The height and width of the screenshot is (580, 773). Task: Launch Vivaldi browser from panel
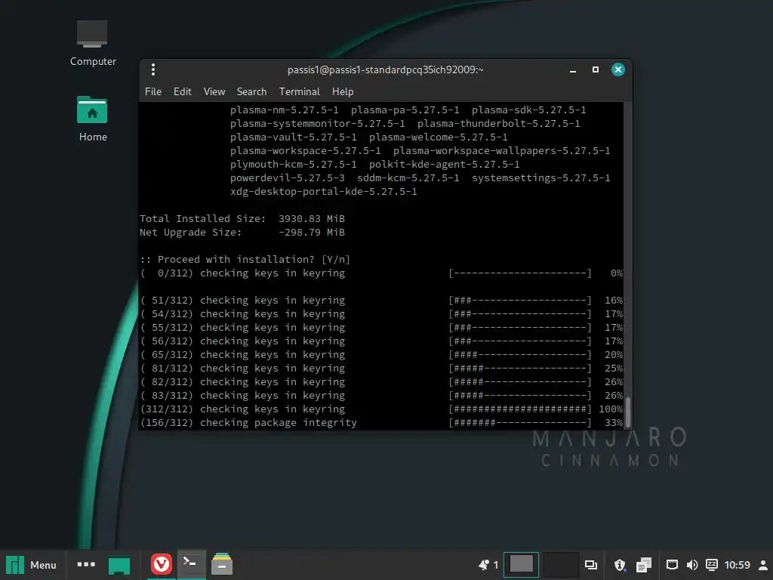[162, 564]
